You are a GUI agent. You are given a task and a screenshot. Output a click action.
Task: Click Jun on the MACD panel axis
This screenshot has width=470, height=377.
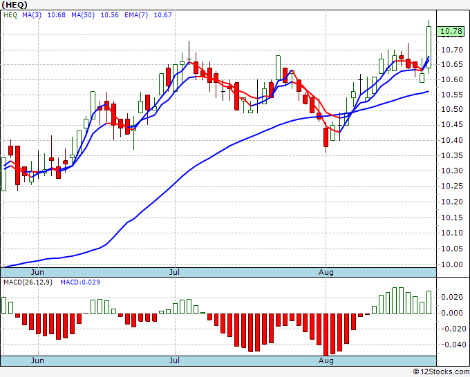pos(37,360)
